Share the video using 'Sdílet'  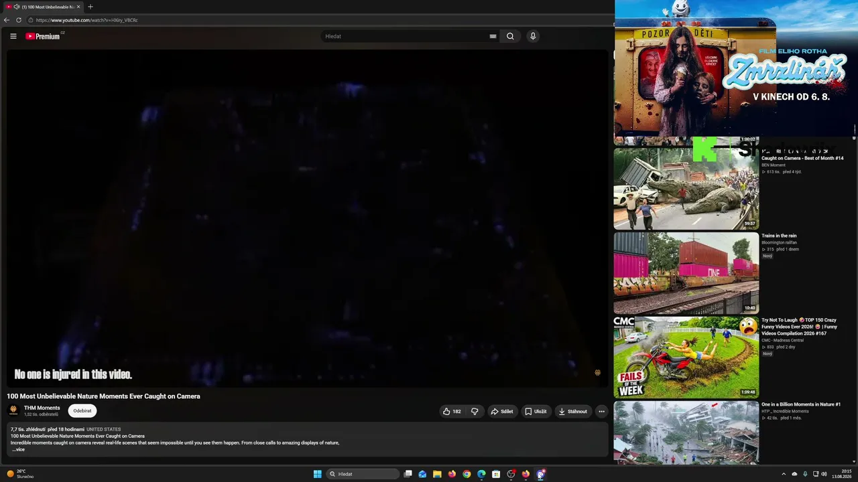pyautogui.click(x=501, y=412)
